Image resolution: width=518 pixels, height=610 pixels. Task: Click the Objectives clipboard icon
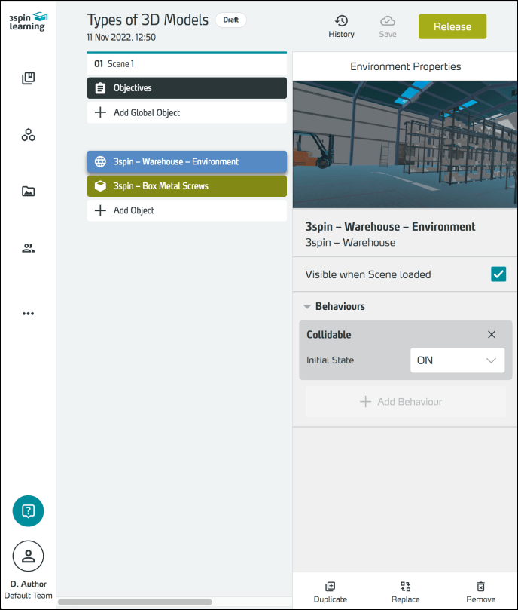pyautogui.click(x=100, y=88)
